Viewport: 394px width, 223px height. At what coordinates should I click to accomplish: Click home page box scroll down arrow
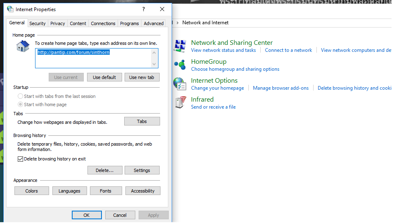point(154,64)
